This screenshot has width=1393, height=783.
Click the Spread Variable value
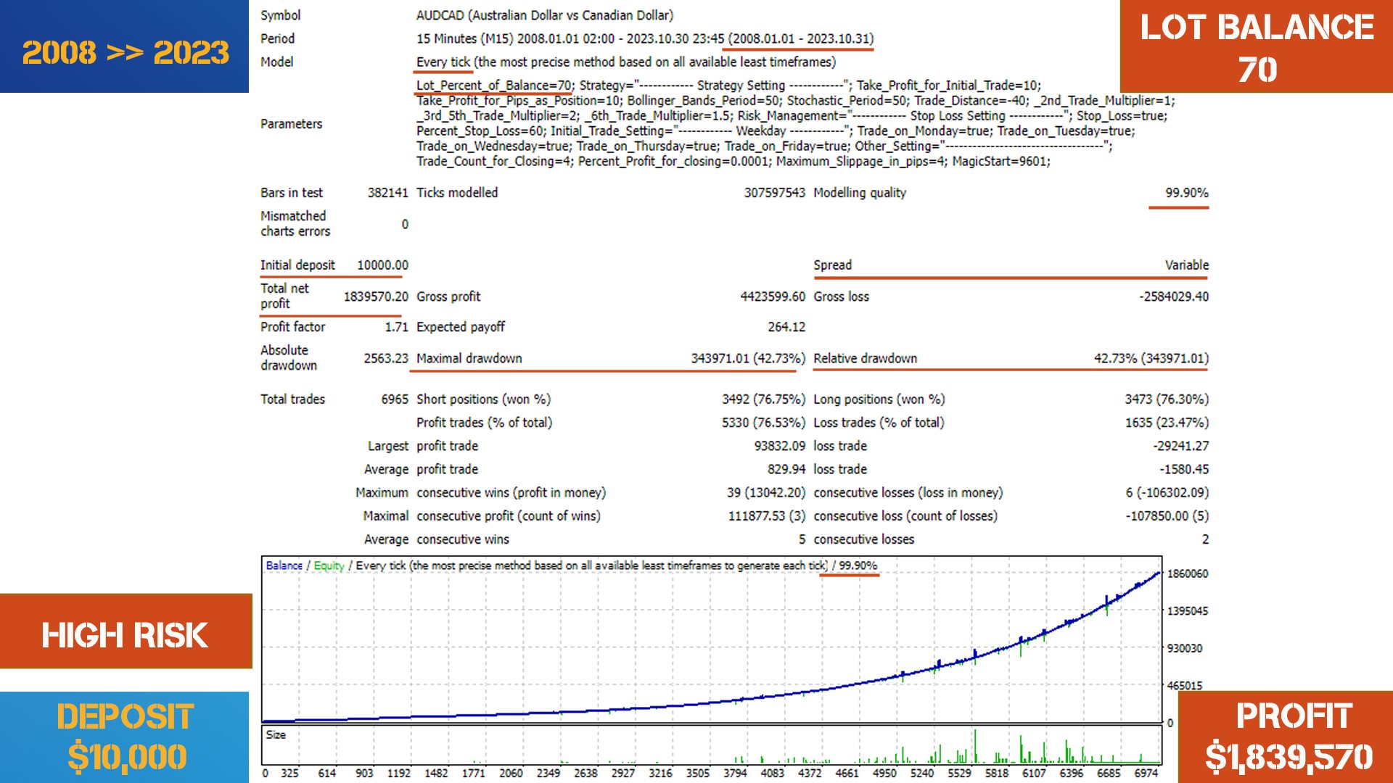(x=1187, y=265)
